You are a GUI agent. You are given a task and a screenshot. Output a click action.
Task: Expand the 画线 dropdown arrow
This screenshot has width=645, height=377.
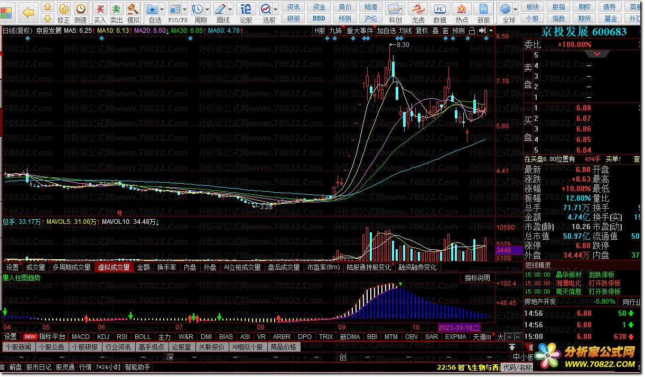coord(230,9)
